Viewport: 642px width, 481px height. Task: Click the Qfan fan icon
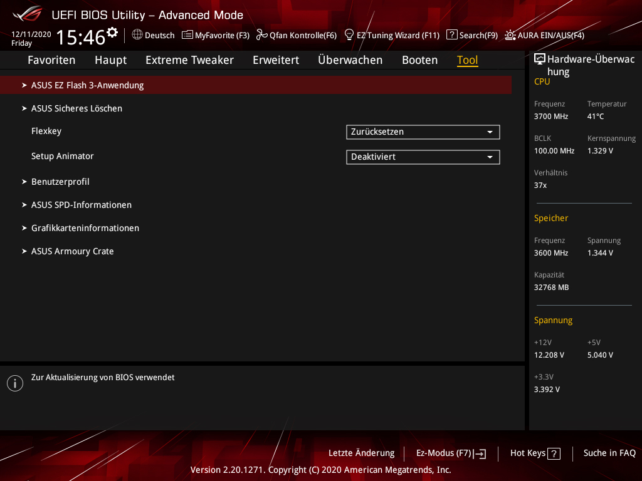click(261, 35)
